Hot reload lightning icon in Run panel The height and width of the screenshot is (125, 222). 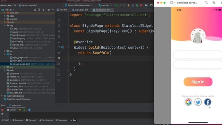[x=20, y=110]
